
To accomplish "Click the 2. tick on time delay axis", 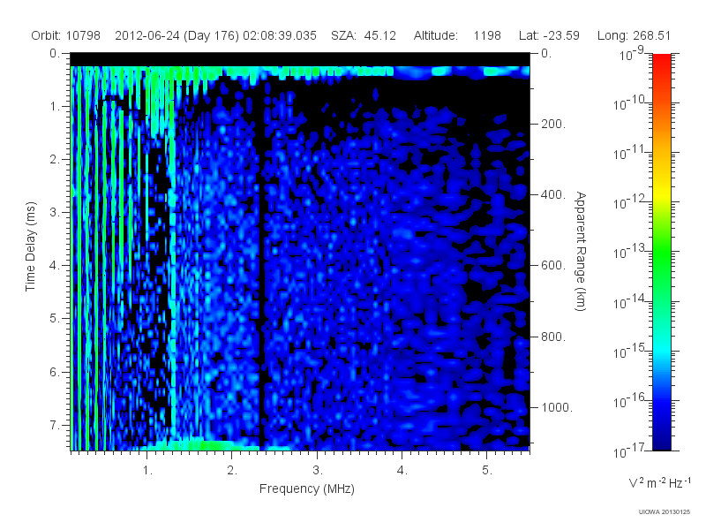I will [55, 160].
